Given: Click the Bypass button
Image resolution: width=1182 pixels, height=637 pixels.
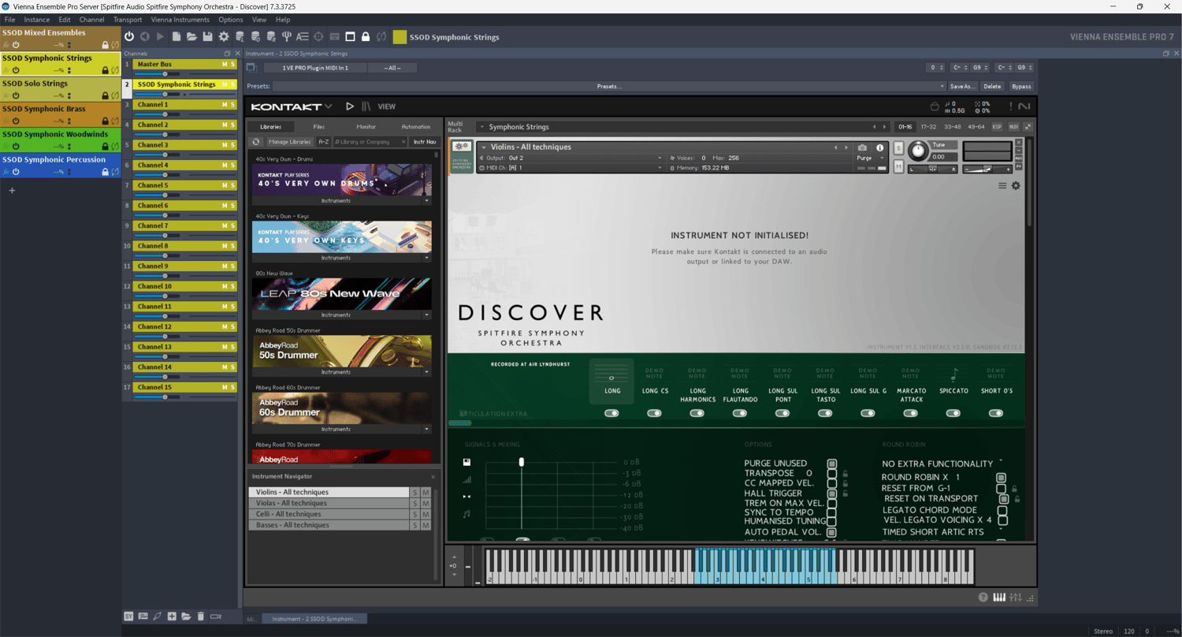Looking at the screenshot, I should click(x=1021, y=87).
